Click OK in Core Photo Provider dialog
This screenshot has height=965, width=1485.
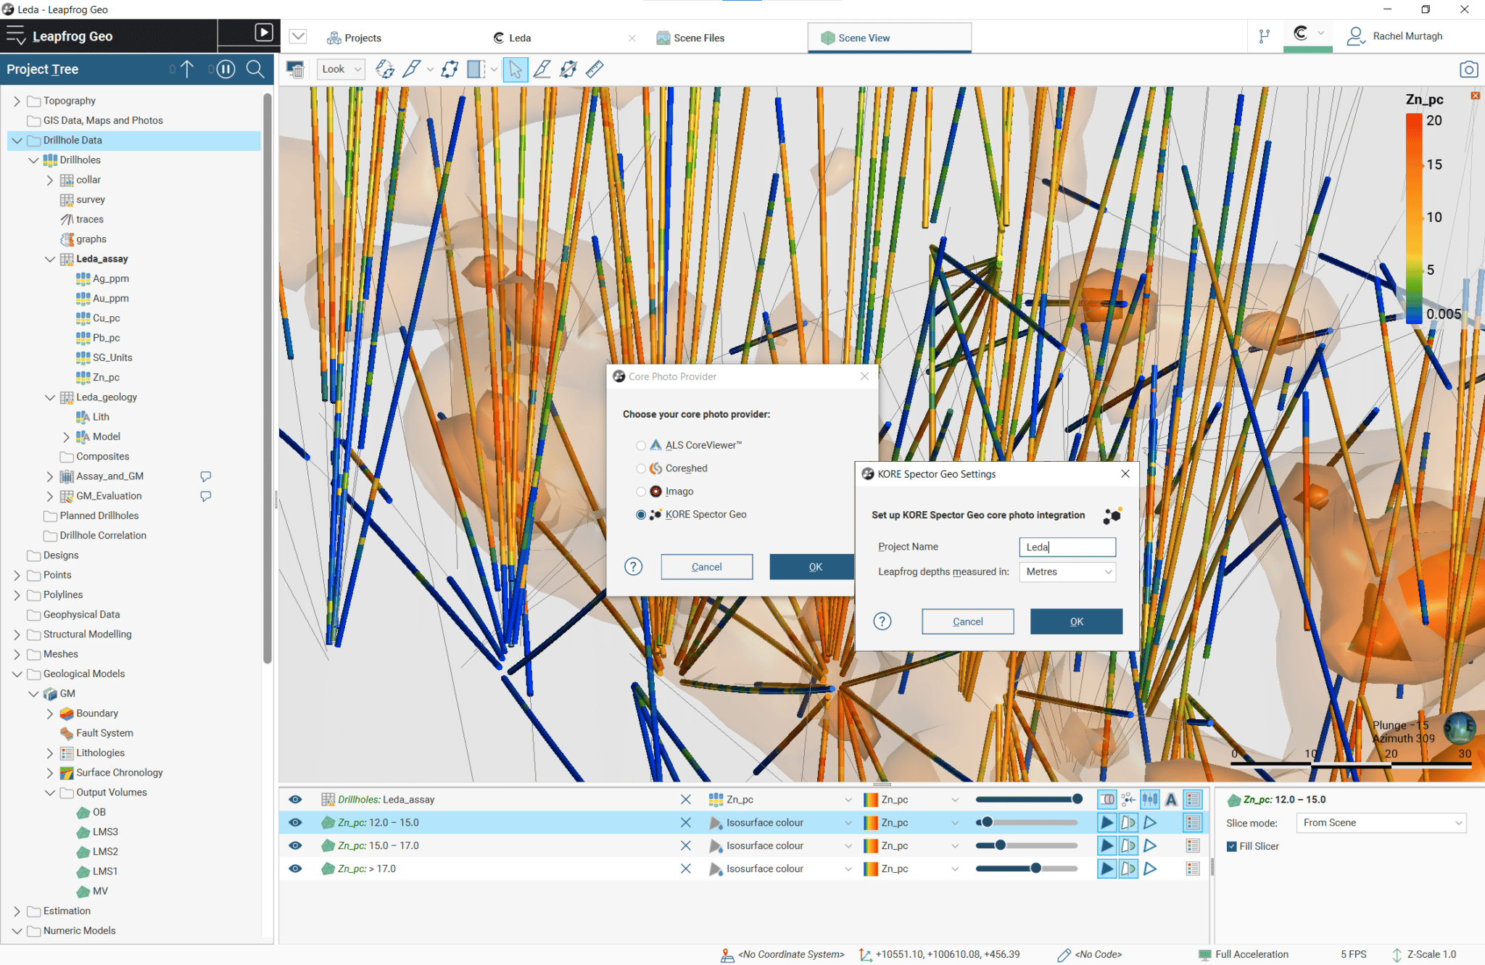tap(813, 567)
